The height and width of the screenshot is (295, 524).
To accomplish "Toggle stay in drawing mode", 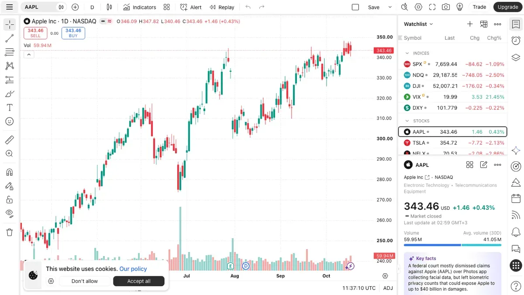I will coord(9,186).
